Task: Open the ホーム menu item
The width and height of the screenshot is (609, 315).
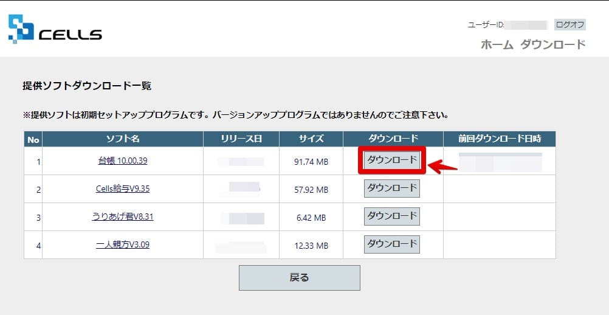Action: [497, 44]
